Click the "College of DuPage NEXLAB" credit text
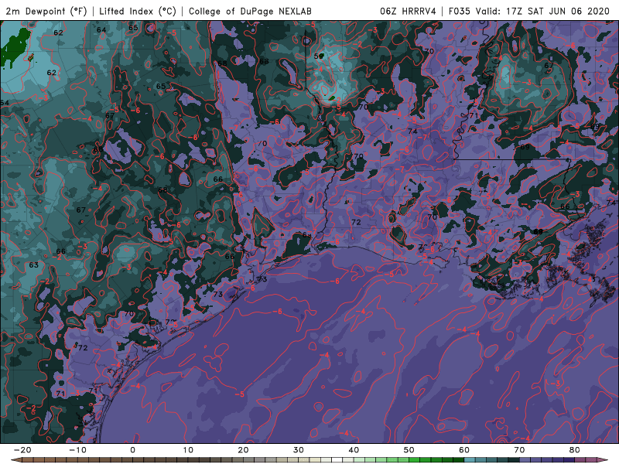This screenshot has height=464, width=619. pos(250,11)
